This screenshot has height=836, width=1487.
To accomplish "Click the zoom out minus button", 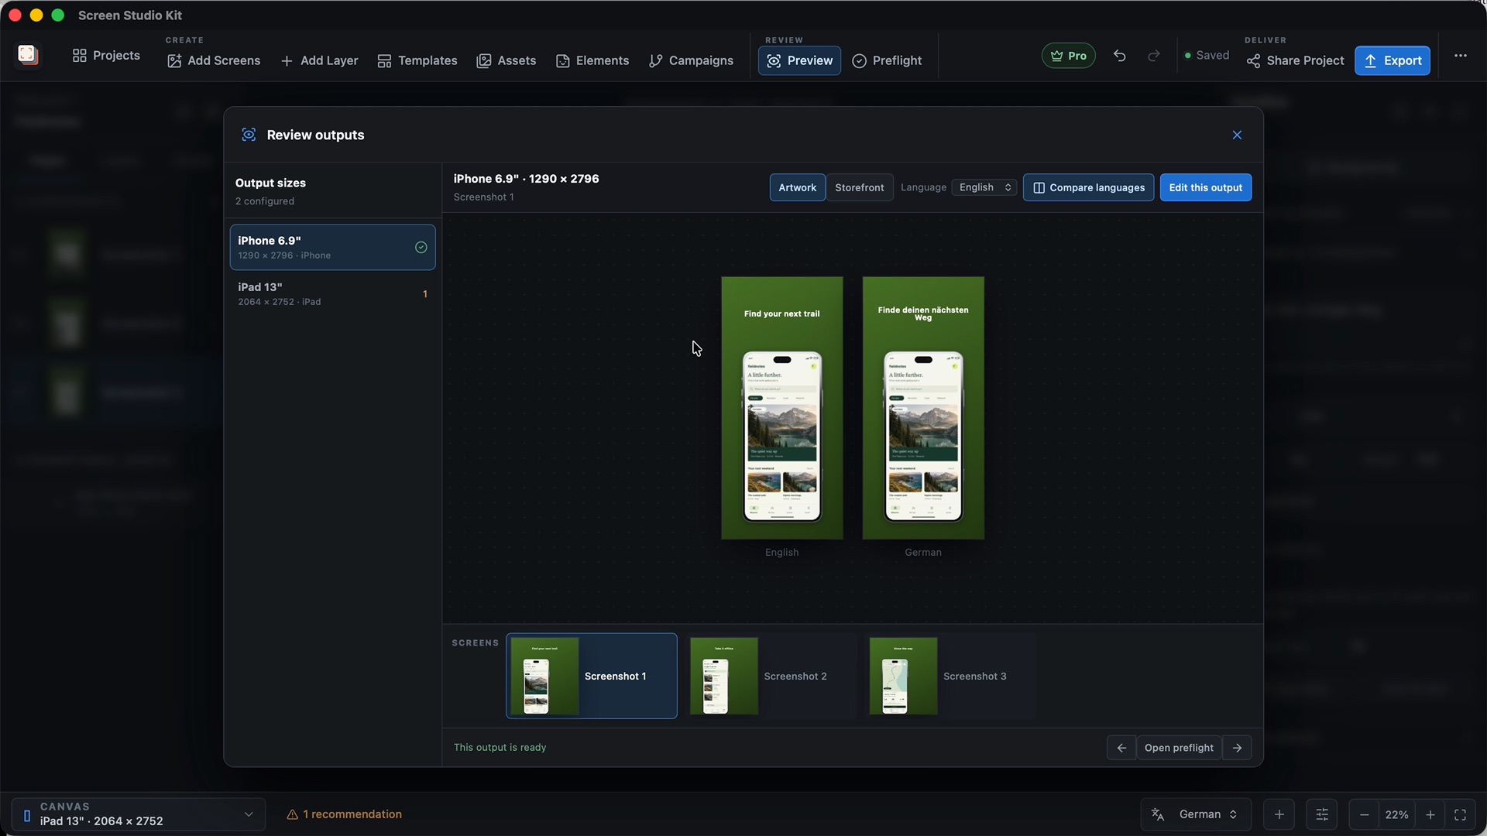I will point(1364,814).
